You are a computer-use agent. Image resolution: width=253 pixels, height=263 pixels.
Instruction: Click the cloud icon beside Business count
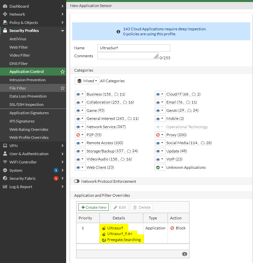pyautogui.click(x=116, y=94)
